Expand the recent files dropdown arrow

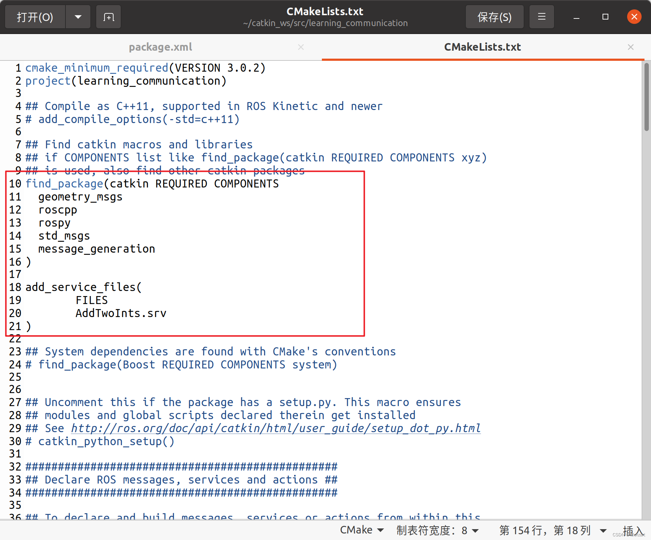pyautogui.click(x=78, y=17)
